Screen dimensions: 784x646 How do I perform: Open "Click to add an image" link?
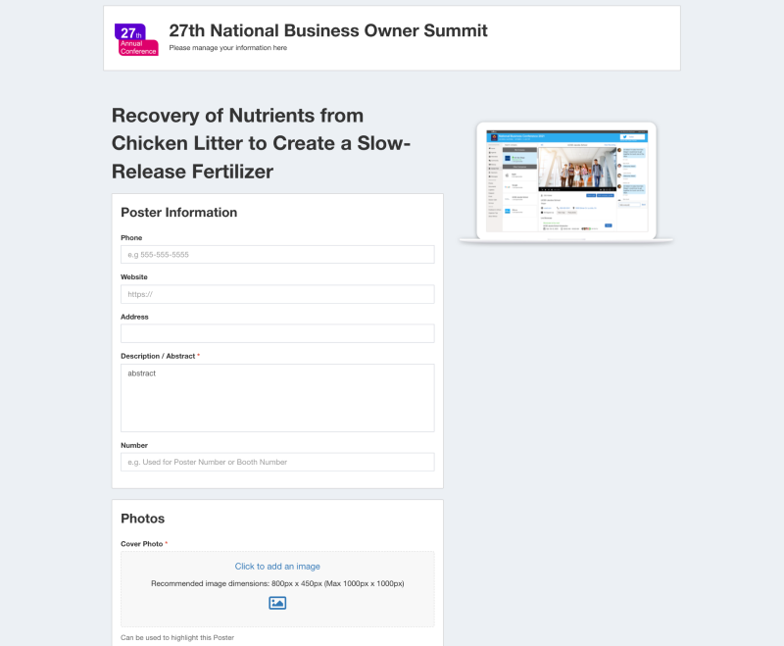tap(277, 567)
